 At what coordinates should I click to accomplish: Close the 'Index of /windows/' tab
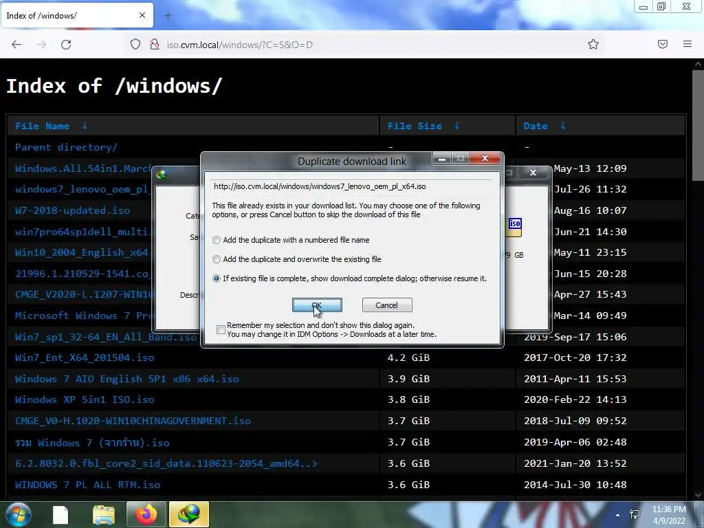point(142,15)
